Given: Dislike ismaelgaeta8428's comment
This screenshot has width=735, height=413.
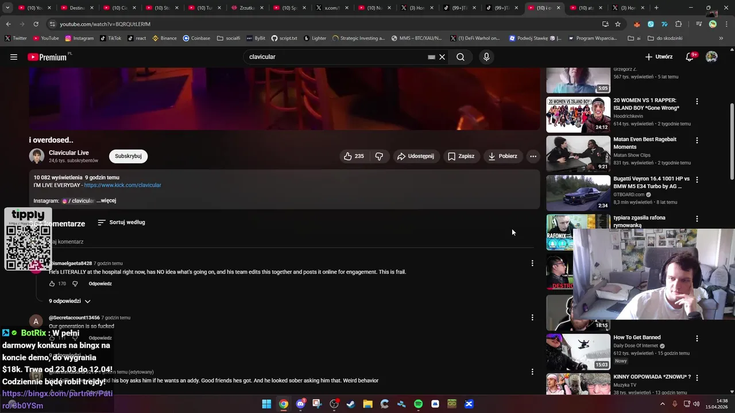Looking at the screenshot, I should coord(75,283).
